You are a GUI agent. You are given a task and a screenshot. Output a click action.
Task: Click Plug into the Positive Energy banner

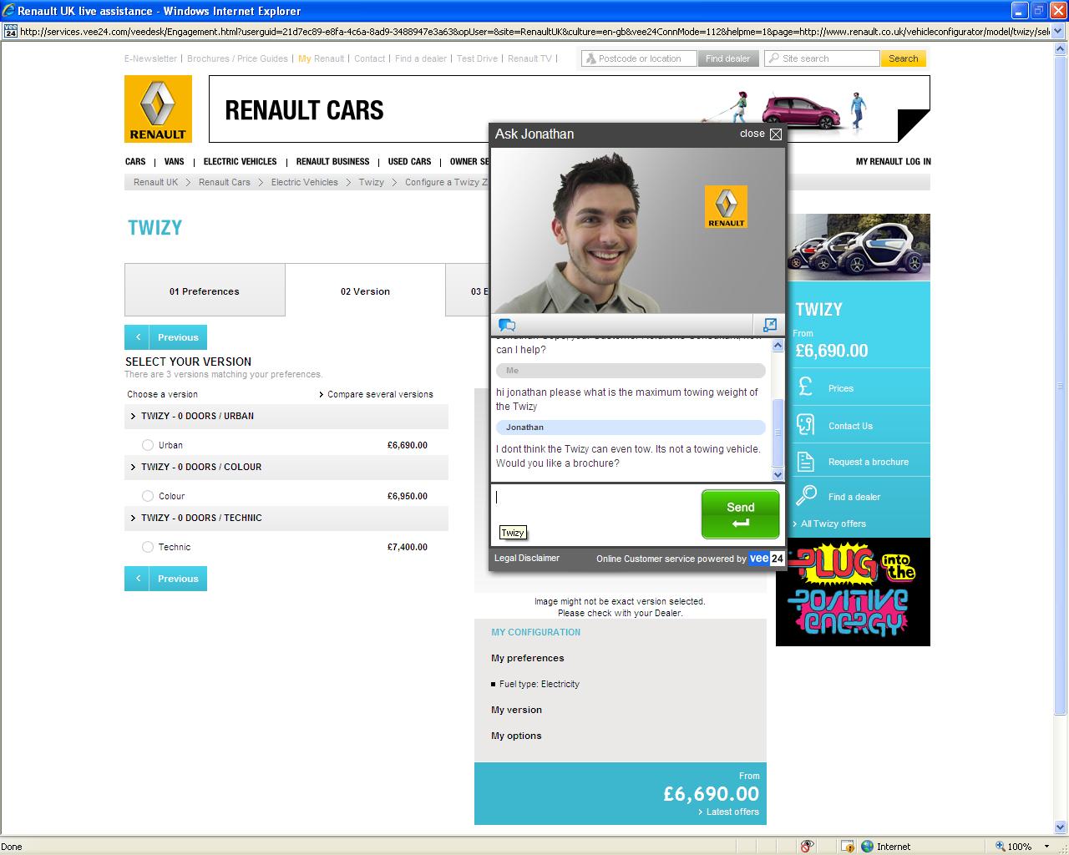(853, 592)
